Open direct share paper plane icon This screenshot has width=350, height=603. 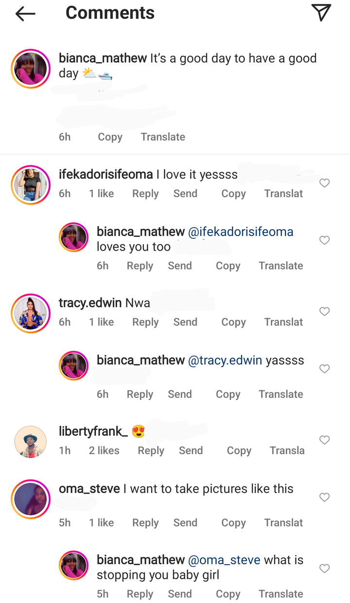pyautogui.click(x=321, y=13)
